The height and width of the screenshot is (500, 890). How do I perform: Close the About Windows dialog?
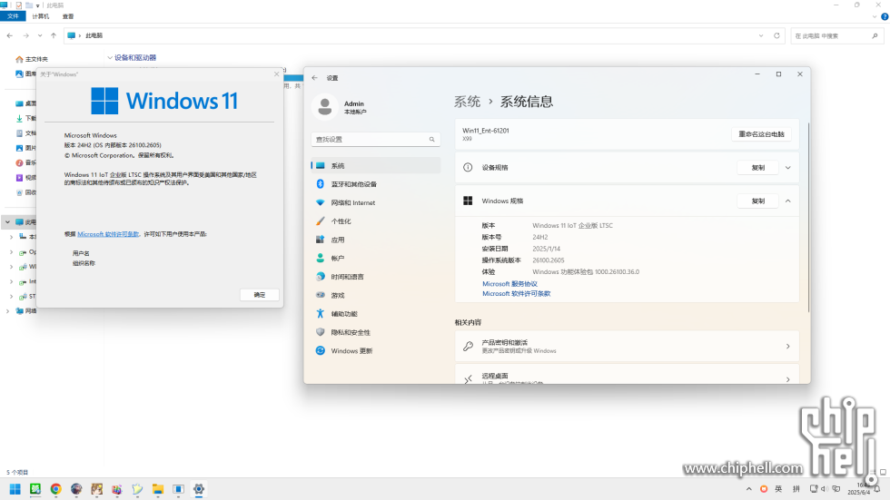276,74
